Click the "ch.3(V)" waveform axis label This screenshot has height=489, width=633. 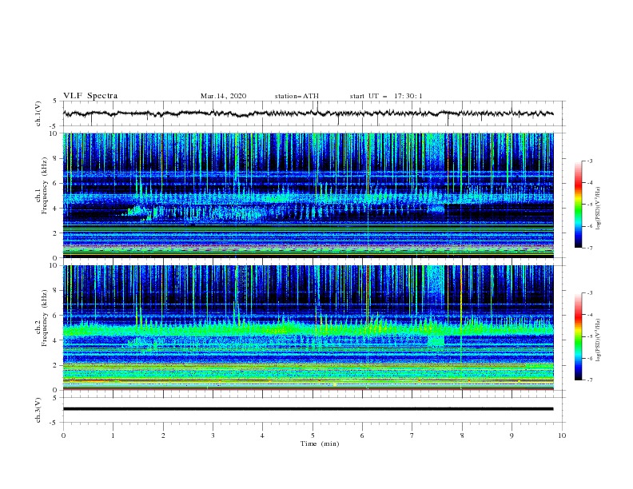pyautogui.click(x=38, y=410)
